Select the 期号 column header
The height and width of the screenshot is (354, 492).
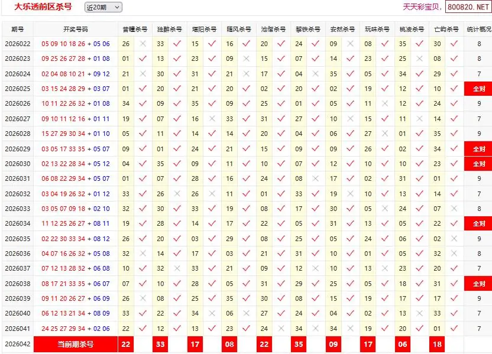point(18,29)
